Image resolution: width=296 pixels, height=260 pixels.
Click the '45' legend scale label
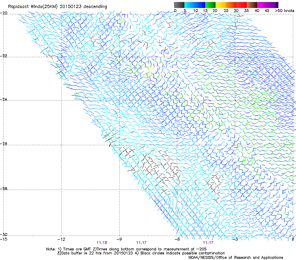(x=267, y=11)
